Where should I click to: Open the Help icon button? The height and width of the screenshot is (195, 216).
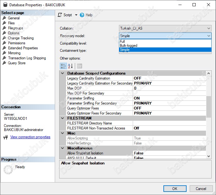point(82,15)
